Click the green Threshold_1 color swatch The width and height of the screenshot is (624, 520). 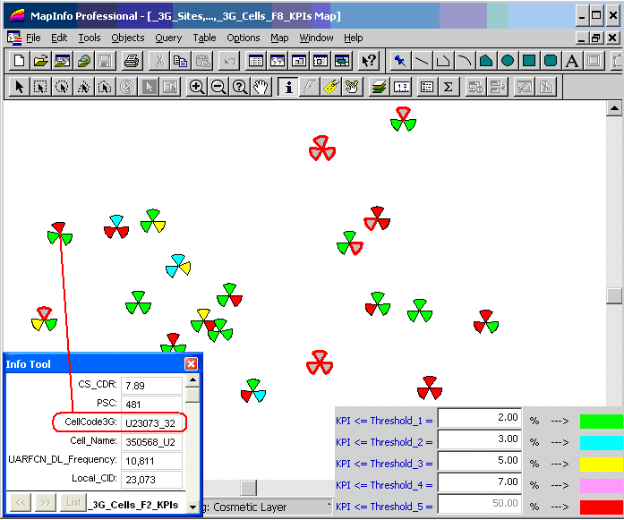click(601, 421)
